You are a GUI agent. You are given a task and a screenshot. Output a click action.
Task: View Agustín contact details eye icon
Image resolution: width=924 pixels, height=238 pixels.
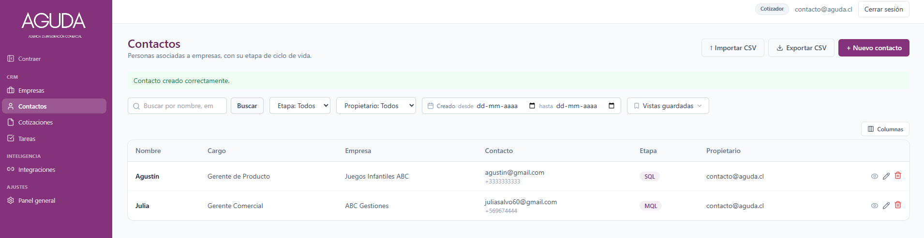coord(874,176)
